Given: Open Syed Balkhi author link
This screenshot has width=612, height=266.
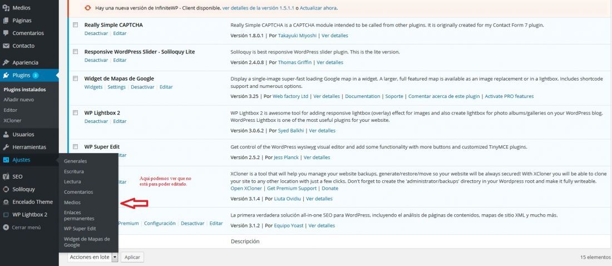Looking at the screenshot, I should tap(291, 130).
